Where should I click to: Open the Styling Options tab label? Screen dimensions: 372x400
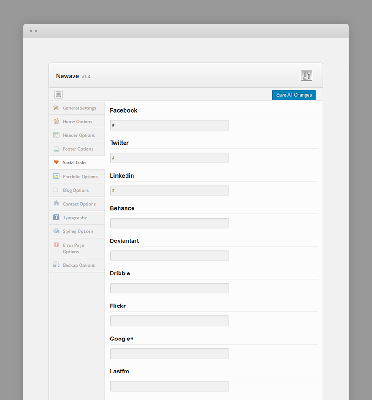tap(78, 231)
